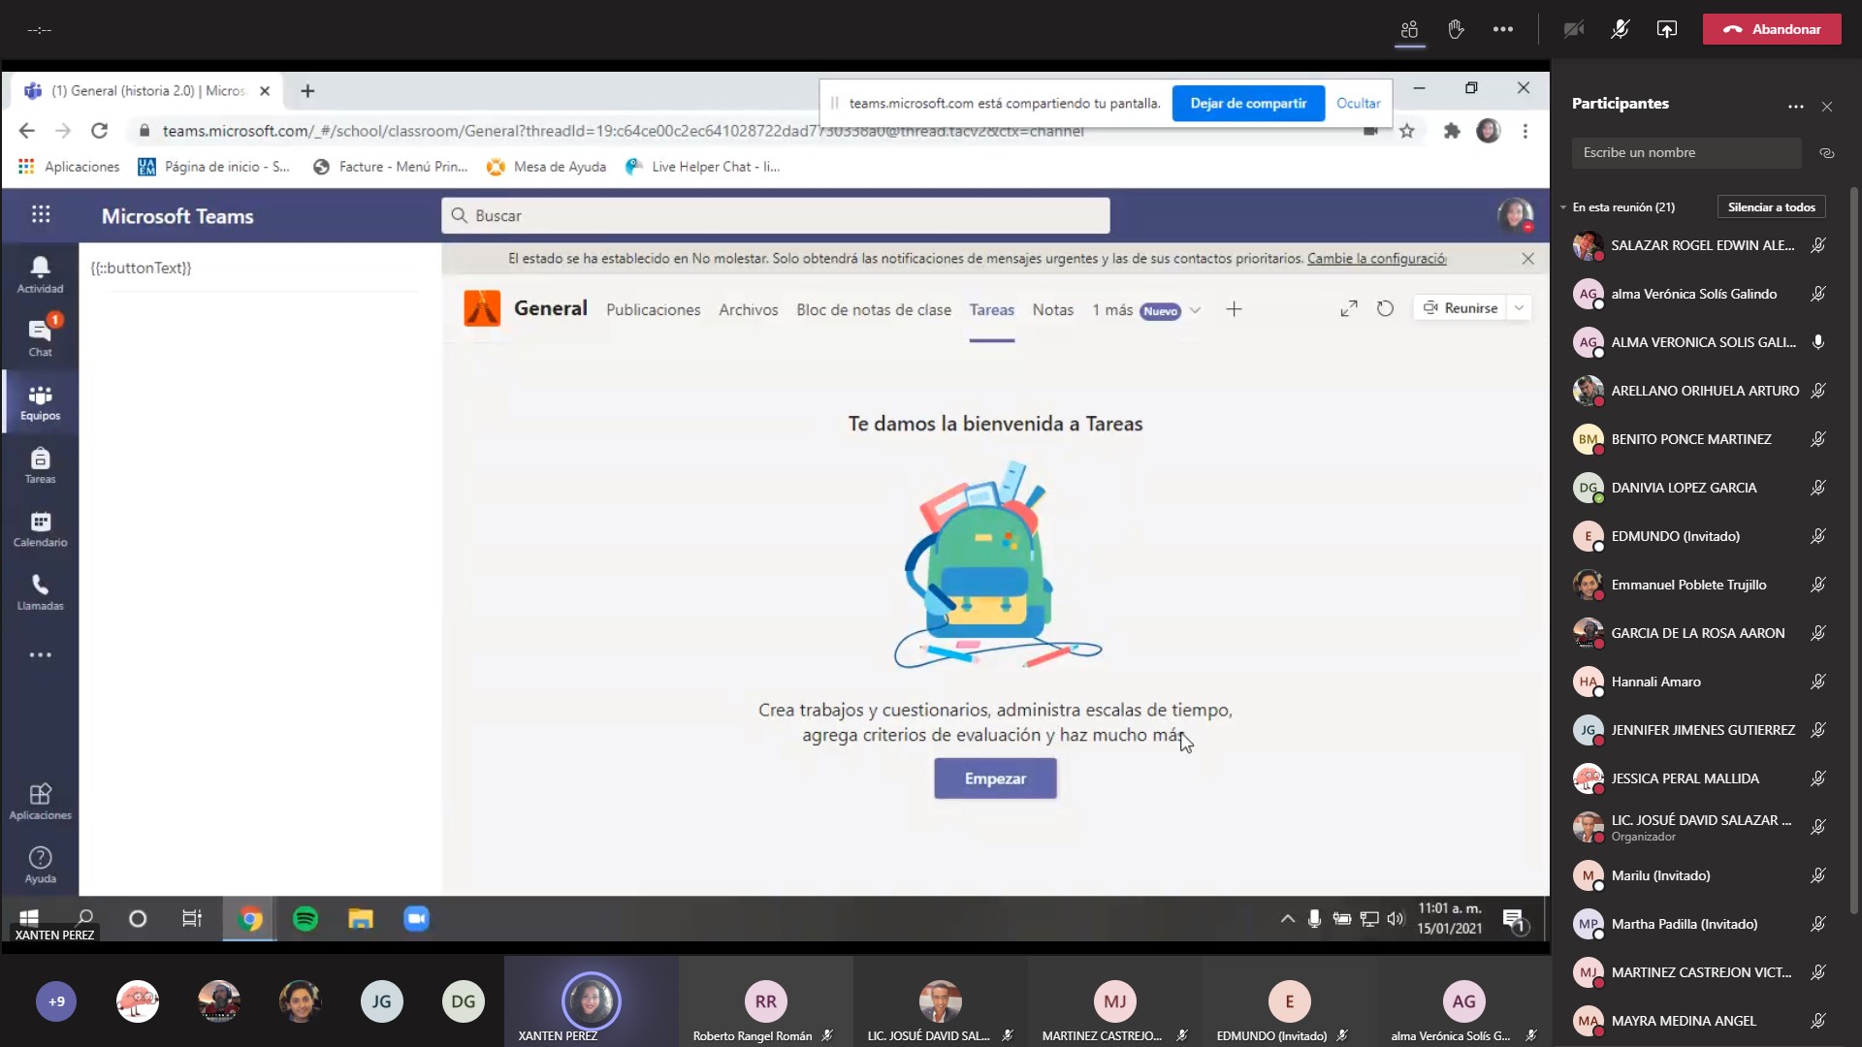Show participants panel icon in meeting bar
The image size is (1862, 1047).
(x=1409, y=29)
